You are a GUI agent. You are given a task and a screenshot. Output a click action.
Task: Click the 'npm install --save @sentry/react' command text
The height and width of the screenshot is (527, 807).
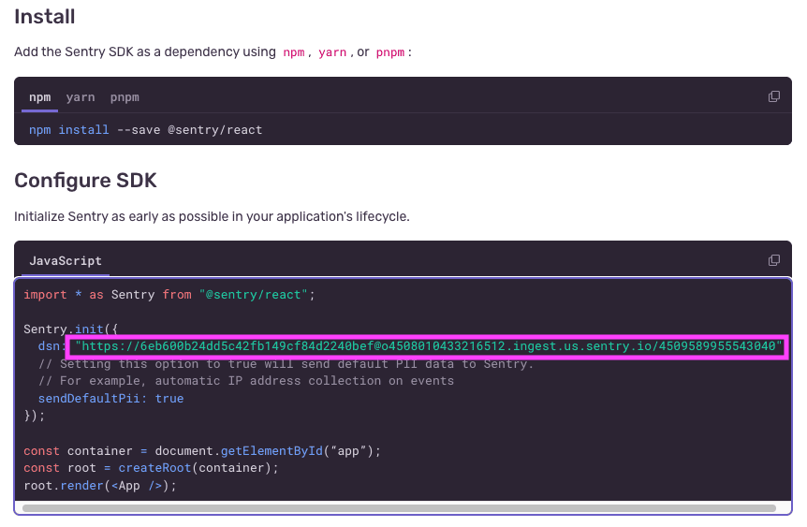(x=145, y=130)
